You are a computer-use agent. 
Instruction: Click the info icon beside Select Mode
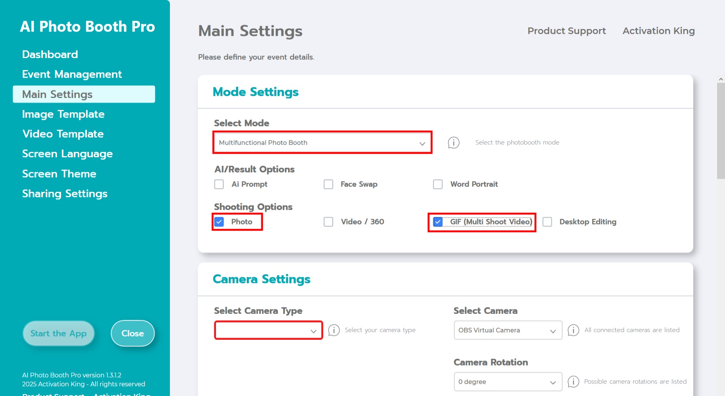pyautogui.click(x=454, y=142)
